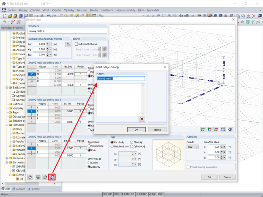
Task: Set preview view in X direction
Action: (x=203, y=129)
